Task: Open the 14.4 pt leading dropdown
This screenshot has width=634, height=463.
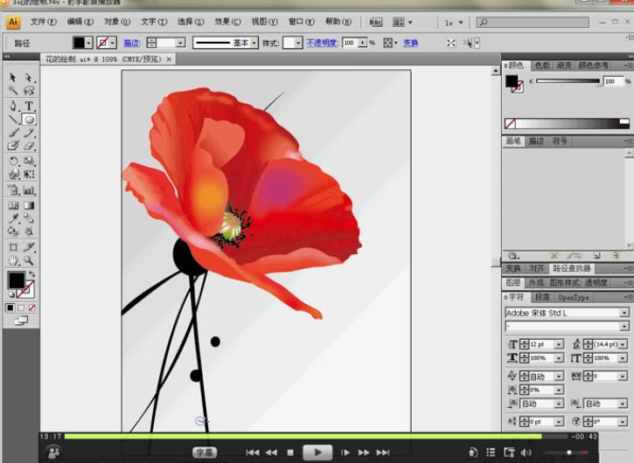Action: tap(623, 344)
